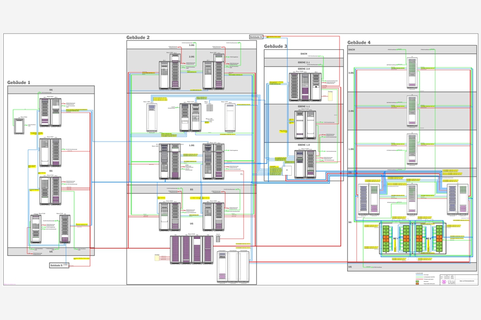Click the Gebäude 6 connector box
The image size is (481, 320).
pyautogui.click(x=256, y=37)
